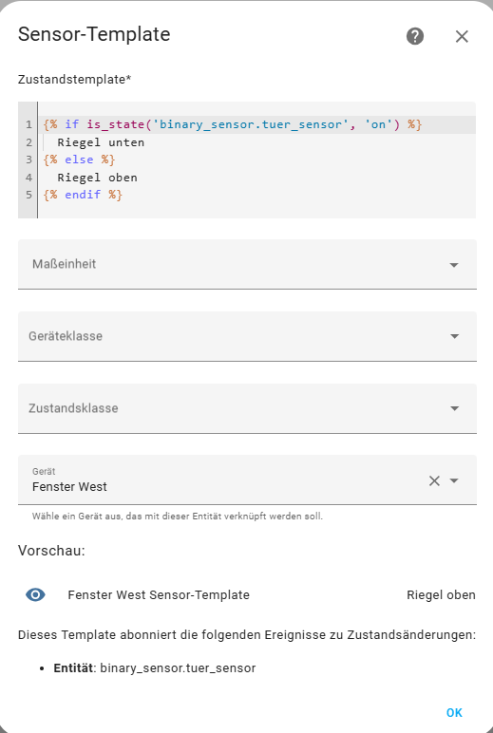The height and width of the screenshot is (733, 493).
Task: Click the Zustandsklasse field
Action: pyautogui.click(x=247, y=408)
